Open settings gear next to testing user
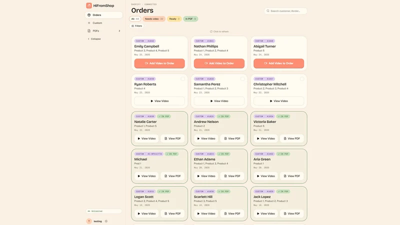 tap(106, 221)
